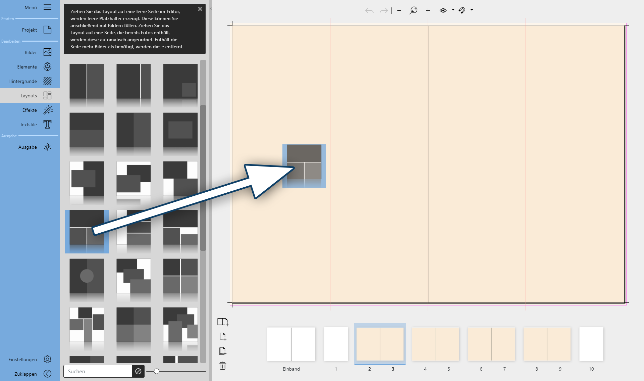Close the layout instructions tooltip
Viewport: 644px width, 381px height.
pos(200,9)
